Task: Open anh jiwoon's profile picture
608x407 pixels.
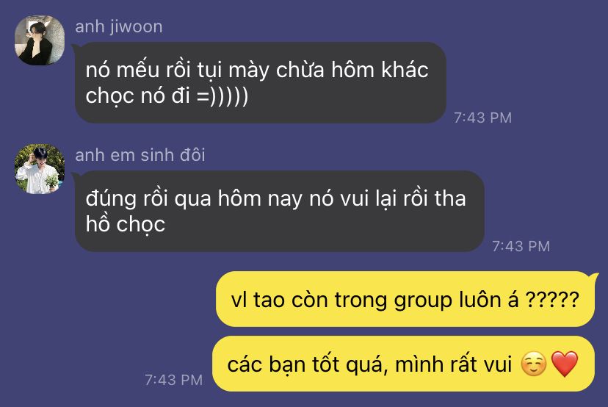Action: [x=40, y=40]
